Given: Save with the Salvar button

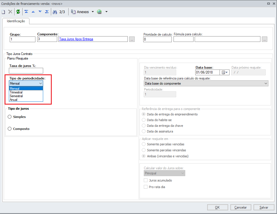Looking at the screenshot, I should pyautogui.click(x=264, y=207).
